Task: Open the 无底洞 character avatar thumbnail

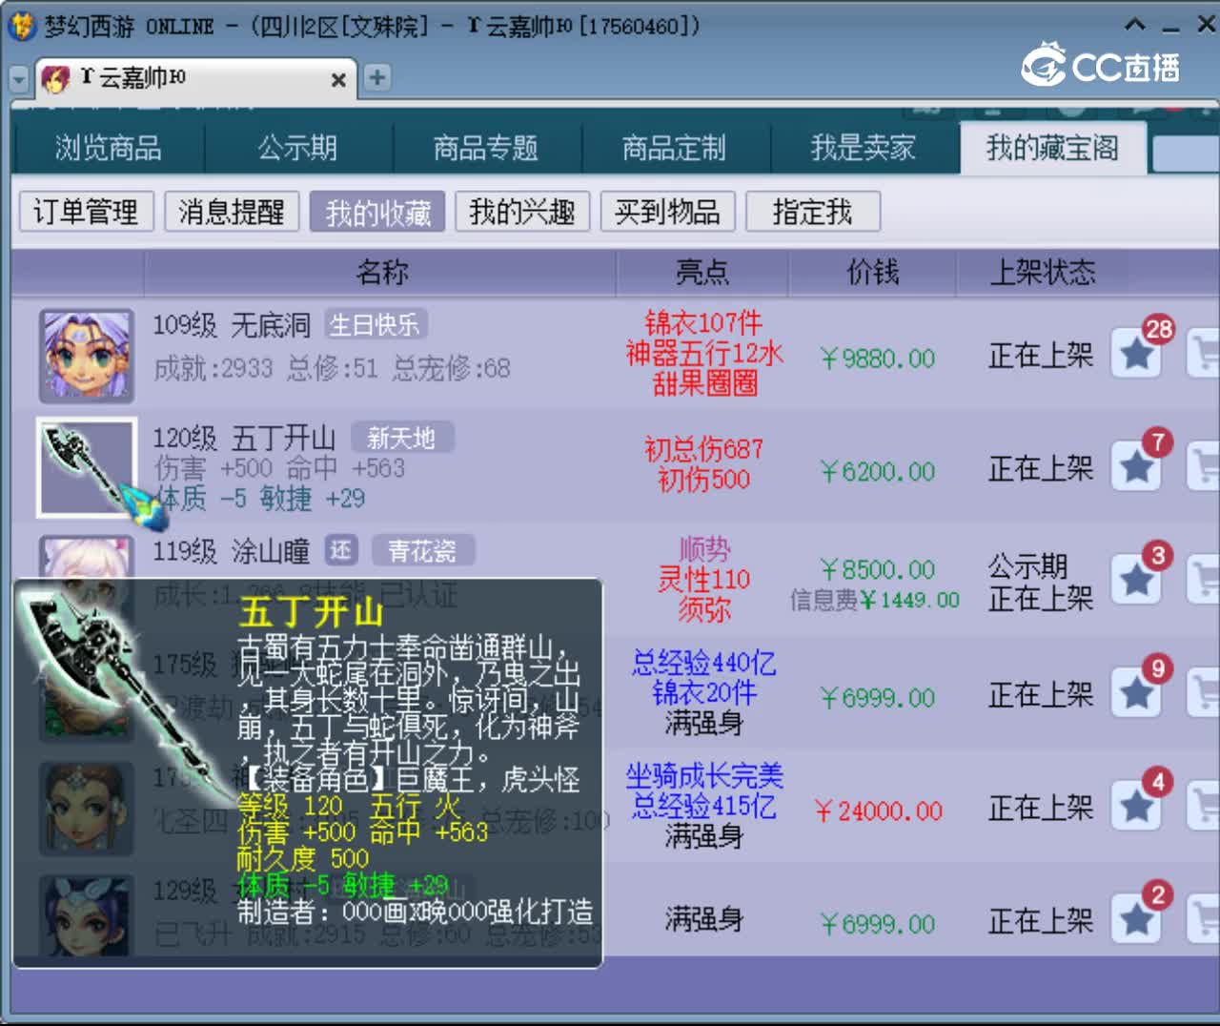Action: tap(86, 356)
